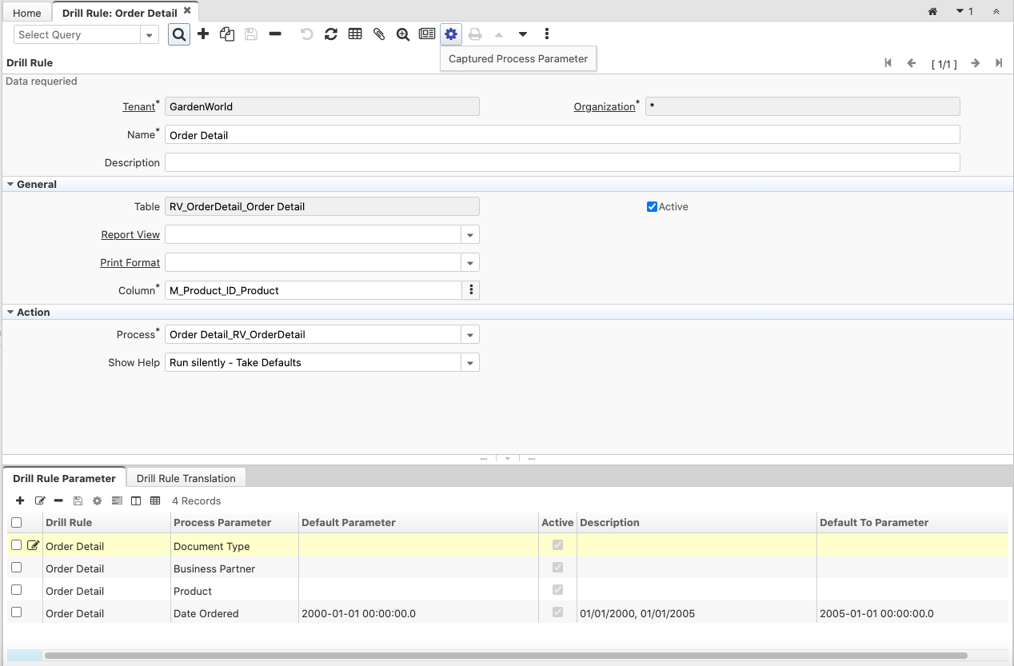
Task: Click in the Description input field
Action: pos(562,162)
